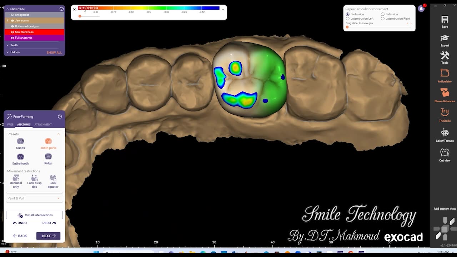Viewport: 457px width, 257px height.
Task: Go BACK to previous step
Action: click(20, 236)
